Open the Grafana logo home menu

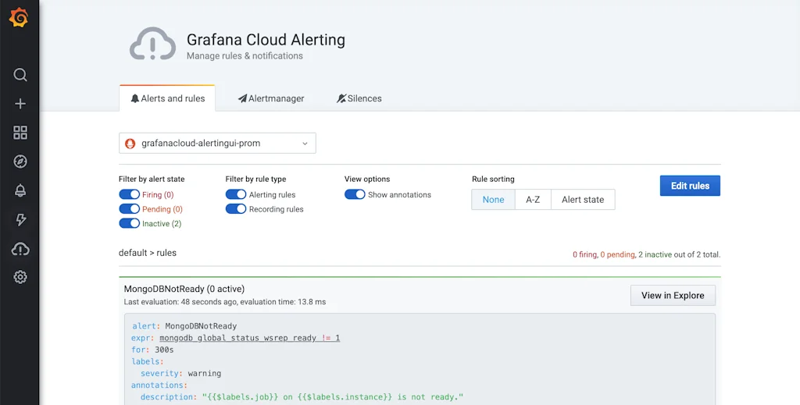coord(19,19)
